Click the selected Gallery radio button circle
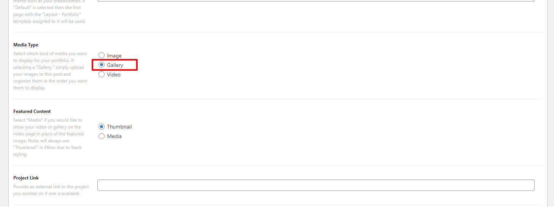This screenshot has height=208, width=554. point(102,65)
